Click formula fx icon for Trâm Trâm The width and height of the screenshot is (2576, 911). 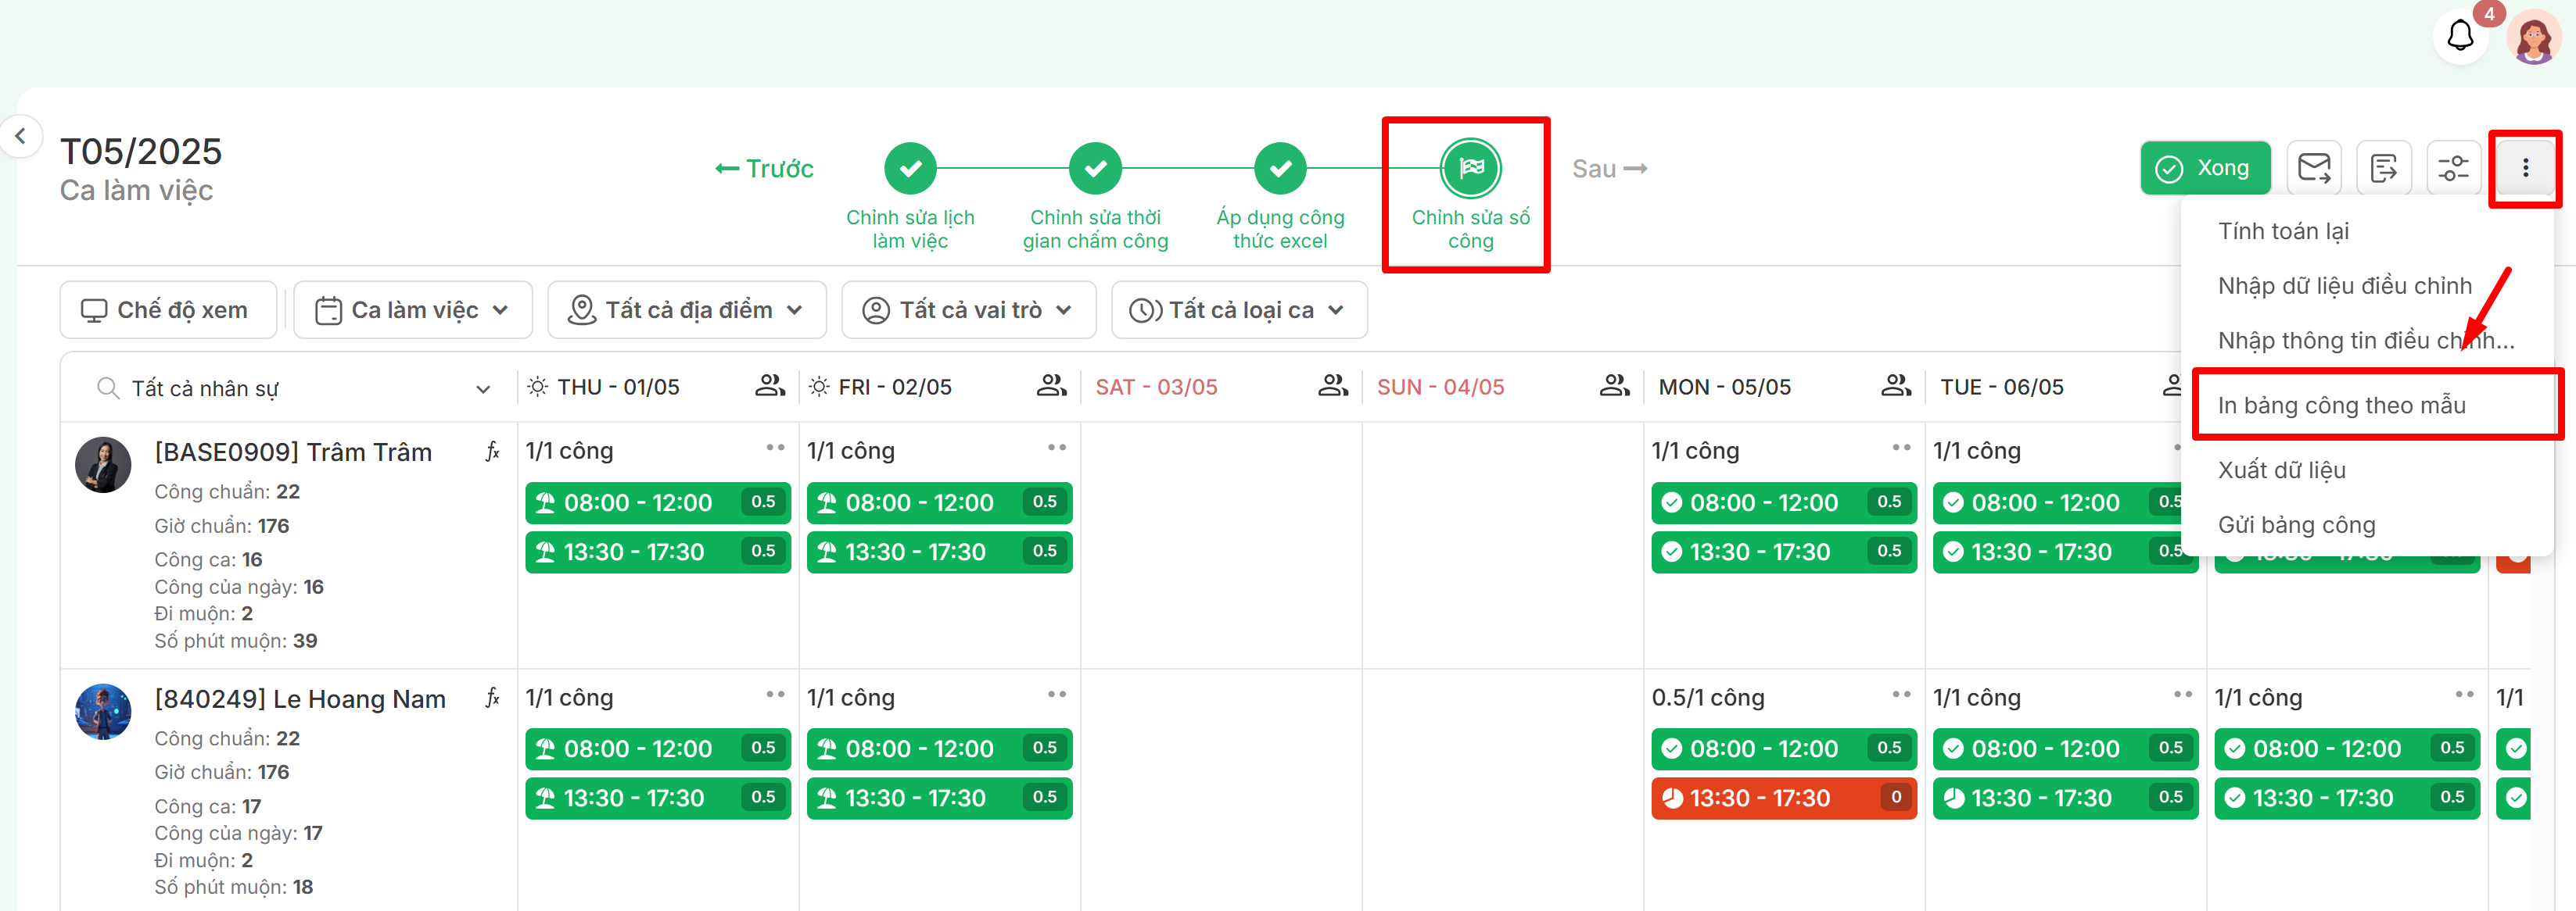coord(492,452)
